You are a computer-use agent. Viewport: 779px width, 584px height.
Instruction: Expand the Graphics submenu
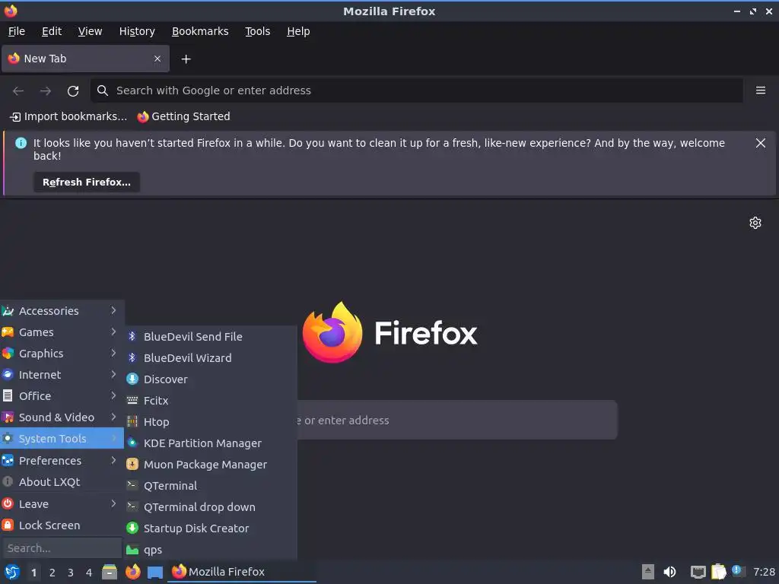tap(62, 354)
